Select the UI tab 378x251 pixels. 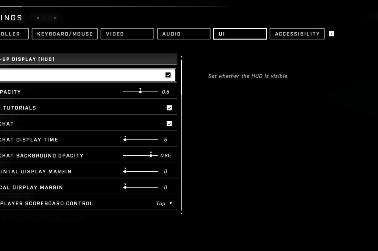(x=240, y=34)
